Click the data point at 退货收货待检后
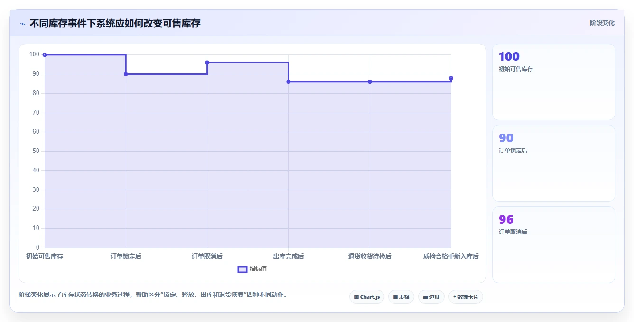Screen dimensions: 634x322 click(x=370, y=82)
